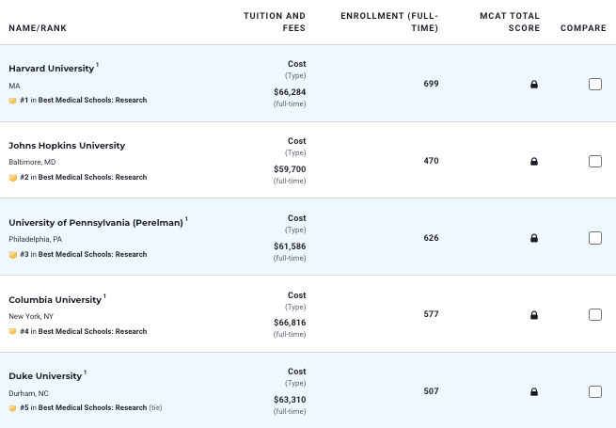Click Johns Hopkins #2 ranking badge icon
This screenshot has height=428, width=616.
(x=13, y=177)
